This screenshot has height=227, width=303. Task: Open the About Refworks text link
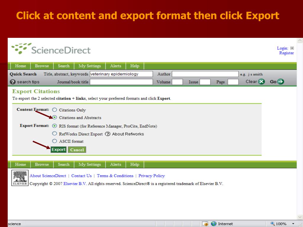coord(128,134)
